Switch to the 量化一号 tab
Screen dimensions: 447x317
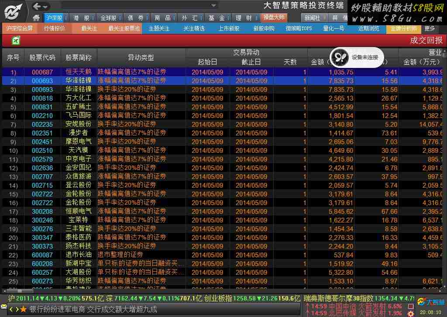[x=334, y=29]
